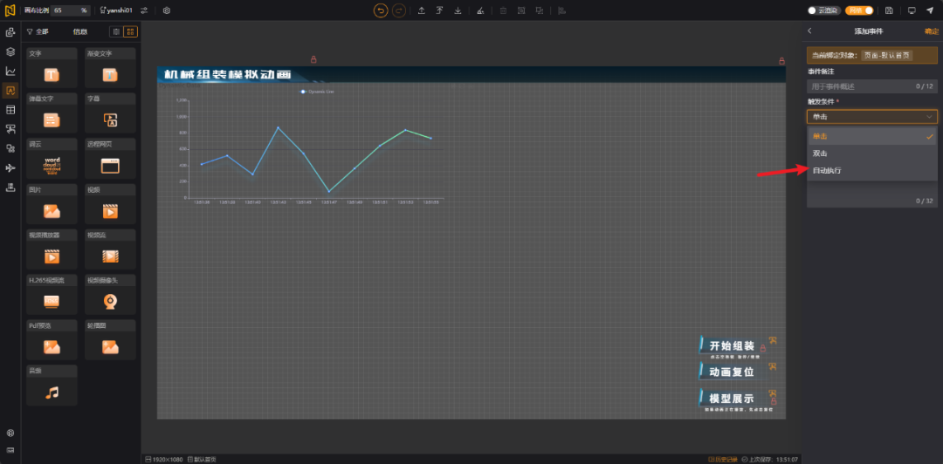This screenshot has width=943, height=464.
Task: Open the table components sidebar icon
Action: [x=10, y=109]
